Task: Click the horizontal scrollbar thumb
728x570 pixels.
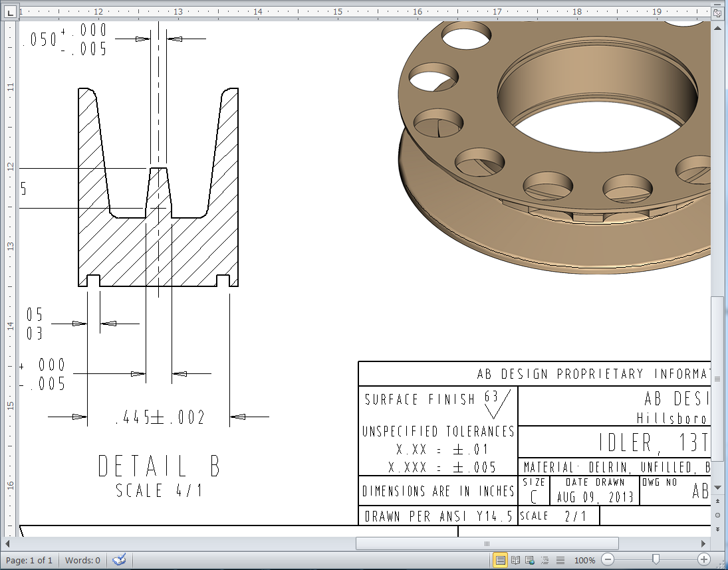Action: pos(487,543)
